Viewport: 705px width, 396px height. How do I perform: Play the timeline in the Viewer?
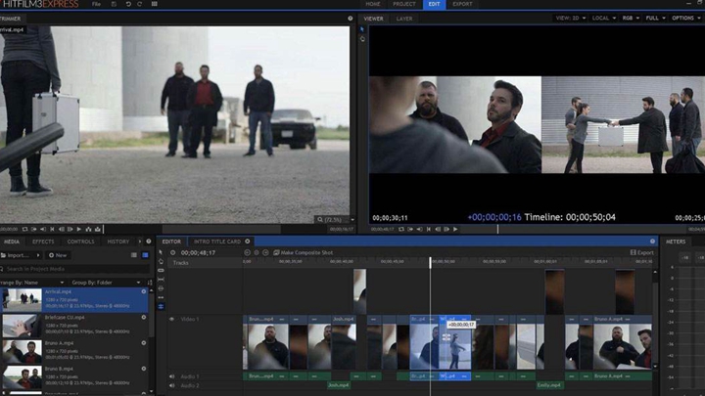[455, 229]
